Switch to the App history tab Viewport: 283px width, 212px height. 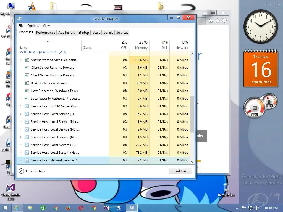coord(67,33)
